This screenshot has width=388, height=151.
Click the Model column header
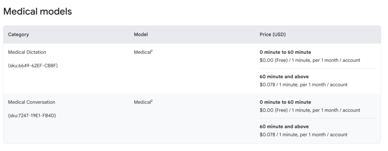141,35
